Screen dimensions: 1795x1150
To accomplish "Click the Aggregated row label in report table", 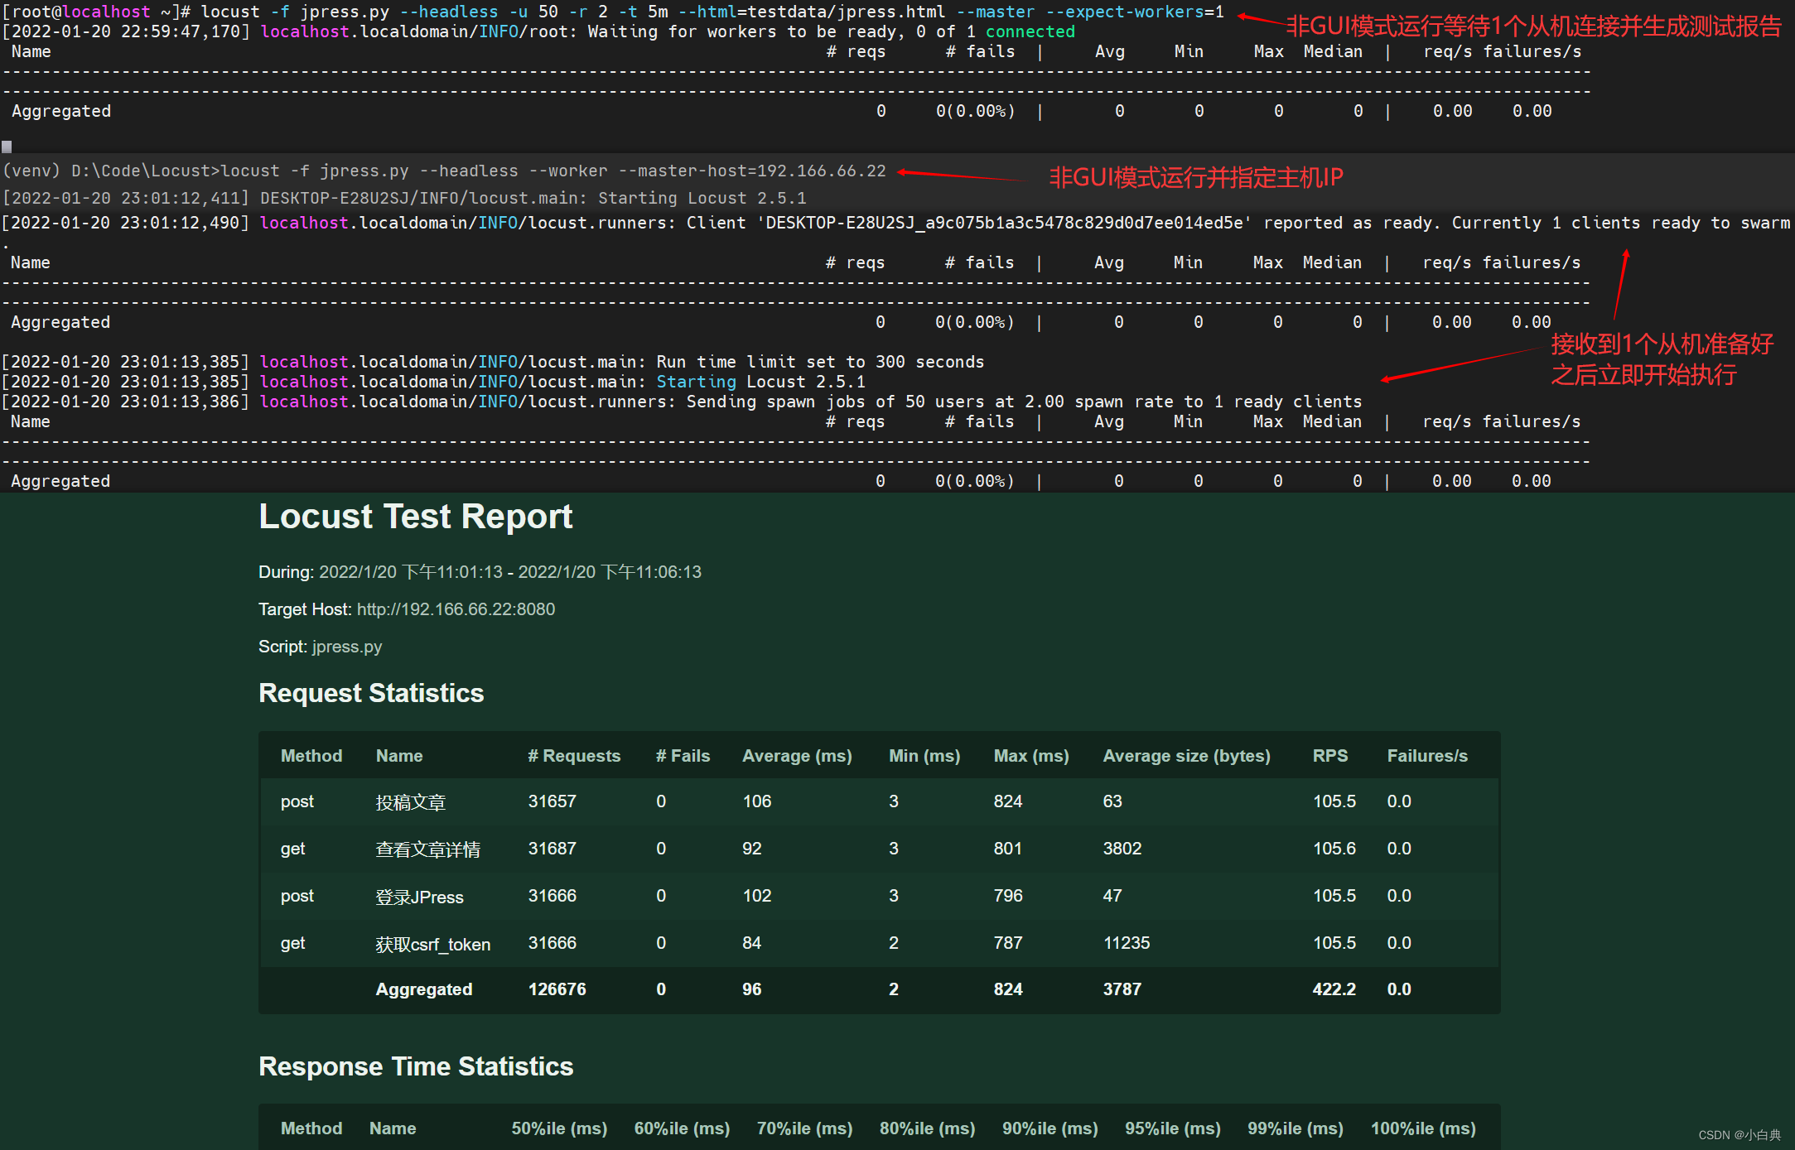I will pos(424,989).
